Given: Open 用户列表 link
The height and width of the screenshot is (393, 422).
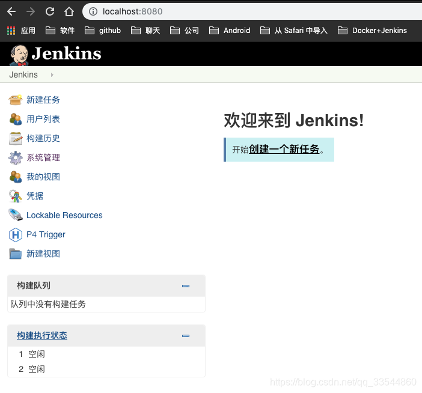Looking at the screenshot, I should [x=43, y=119].
